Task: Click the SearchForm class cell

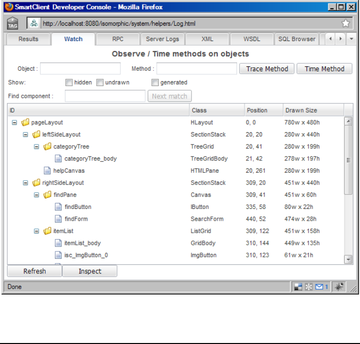Action: point(207,219)
